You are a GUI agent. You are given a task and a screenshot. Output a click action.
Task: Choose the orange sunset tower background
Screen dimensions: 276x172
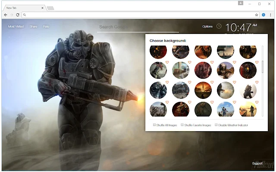coord(203,90)
